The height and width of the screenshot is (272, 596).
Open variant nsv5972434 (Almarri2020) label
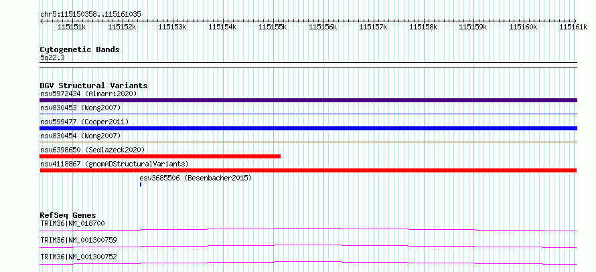(x=88, y=94)
